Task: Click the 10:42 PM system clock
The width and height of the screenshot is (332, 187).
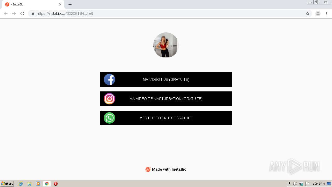Action: point(319,184)
